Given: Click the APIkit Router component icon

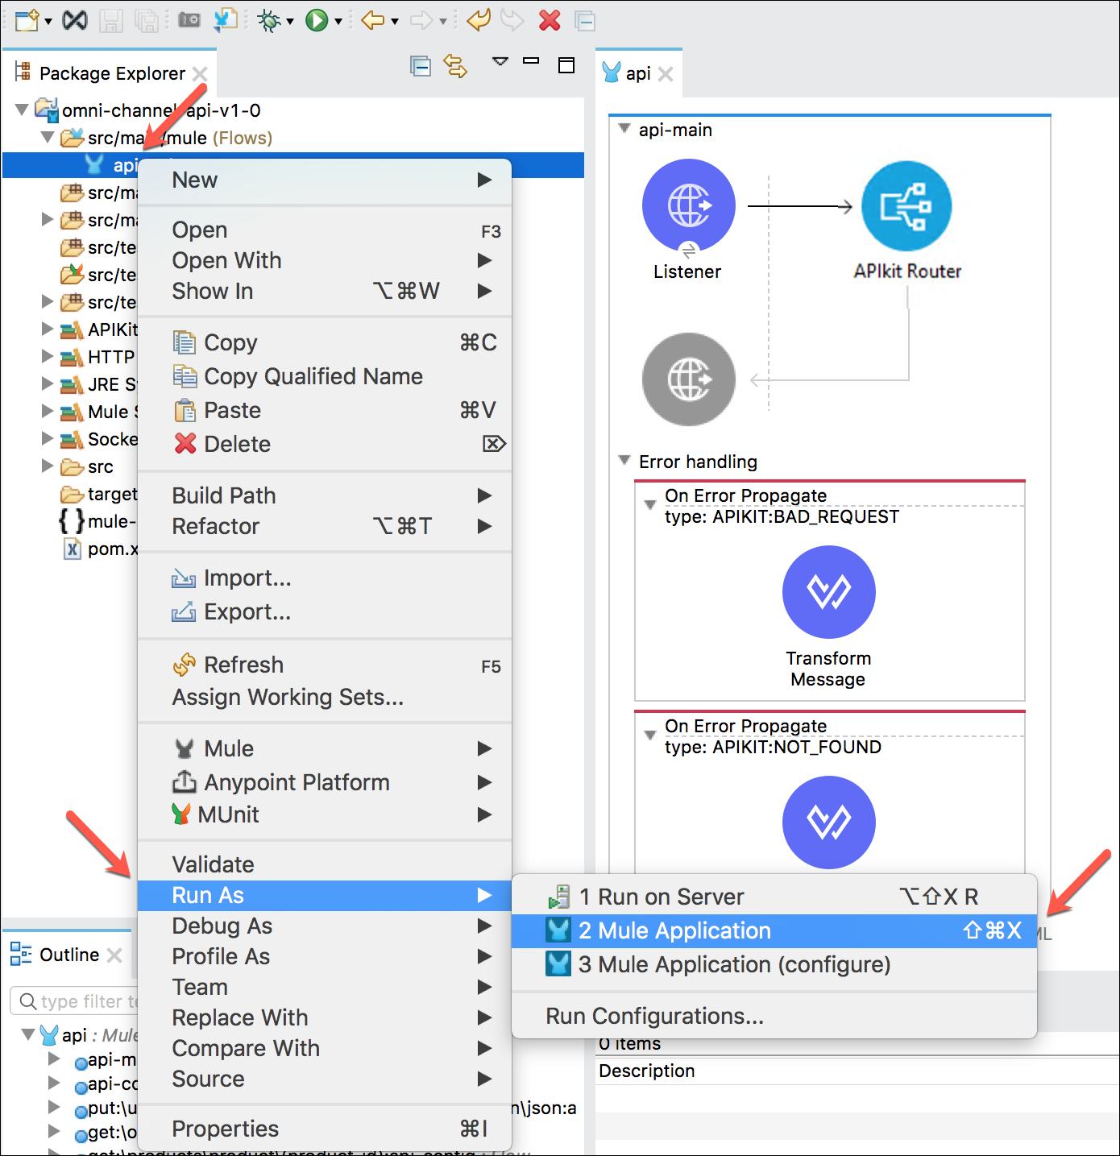Looking at the screenshot, I should pos(906,206).
